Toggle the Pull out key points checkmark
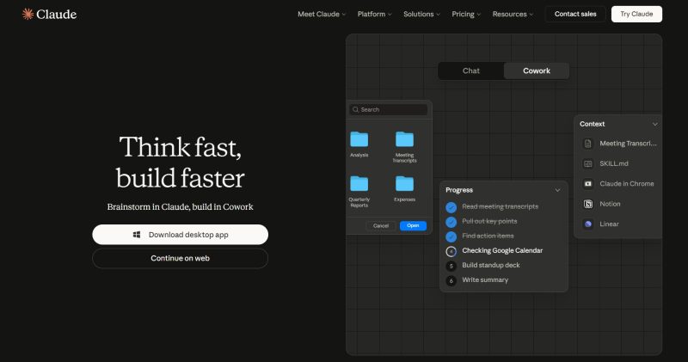The image size is (688, 362). pyautogui.click(x=451, y=222)
